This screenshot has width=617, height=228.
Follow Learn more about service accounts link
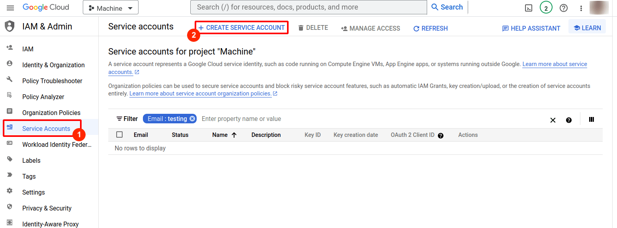555,64
